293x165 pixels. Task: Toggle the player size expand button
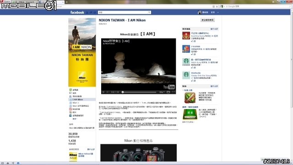168,92
